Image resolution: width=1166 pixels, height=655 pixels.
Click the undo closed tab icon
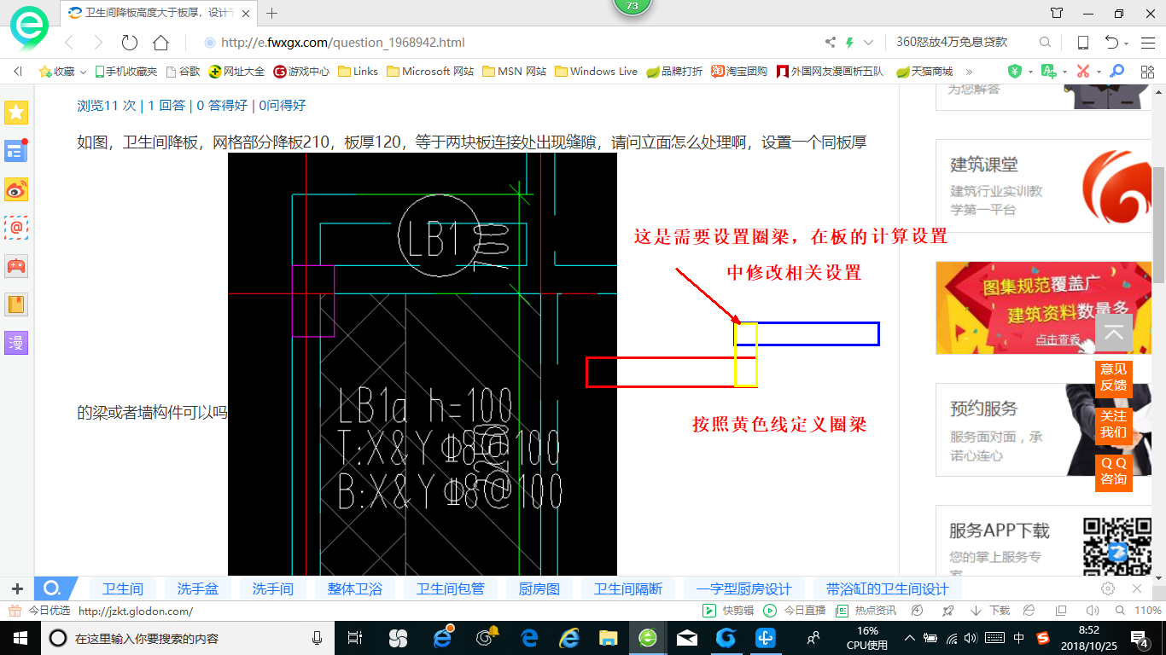pos(1111,43)
